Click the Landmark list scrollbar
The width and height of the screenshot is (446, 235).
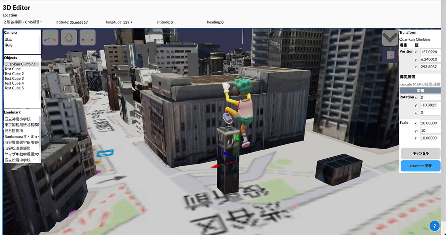pyautogui.click(x=40, y=131)
